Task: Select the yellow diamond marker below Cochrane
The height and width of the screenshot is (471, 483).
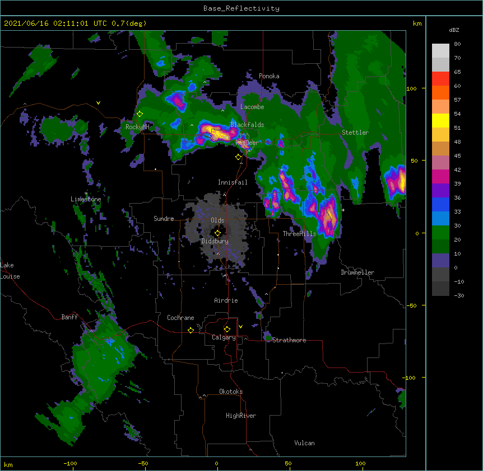Action: point(191,330)
